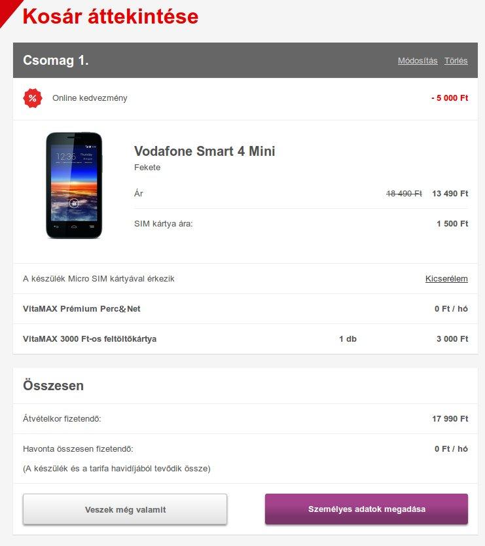This screenshot has width=485, height=546.
Task: Click the - 5 000 Ft discount amount
Action: point(450,98)
